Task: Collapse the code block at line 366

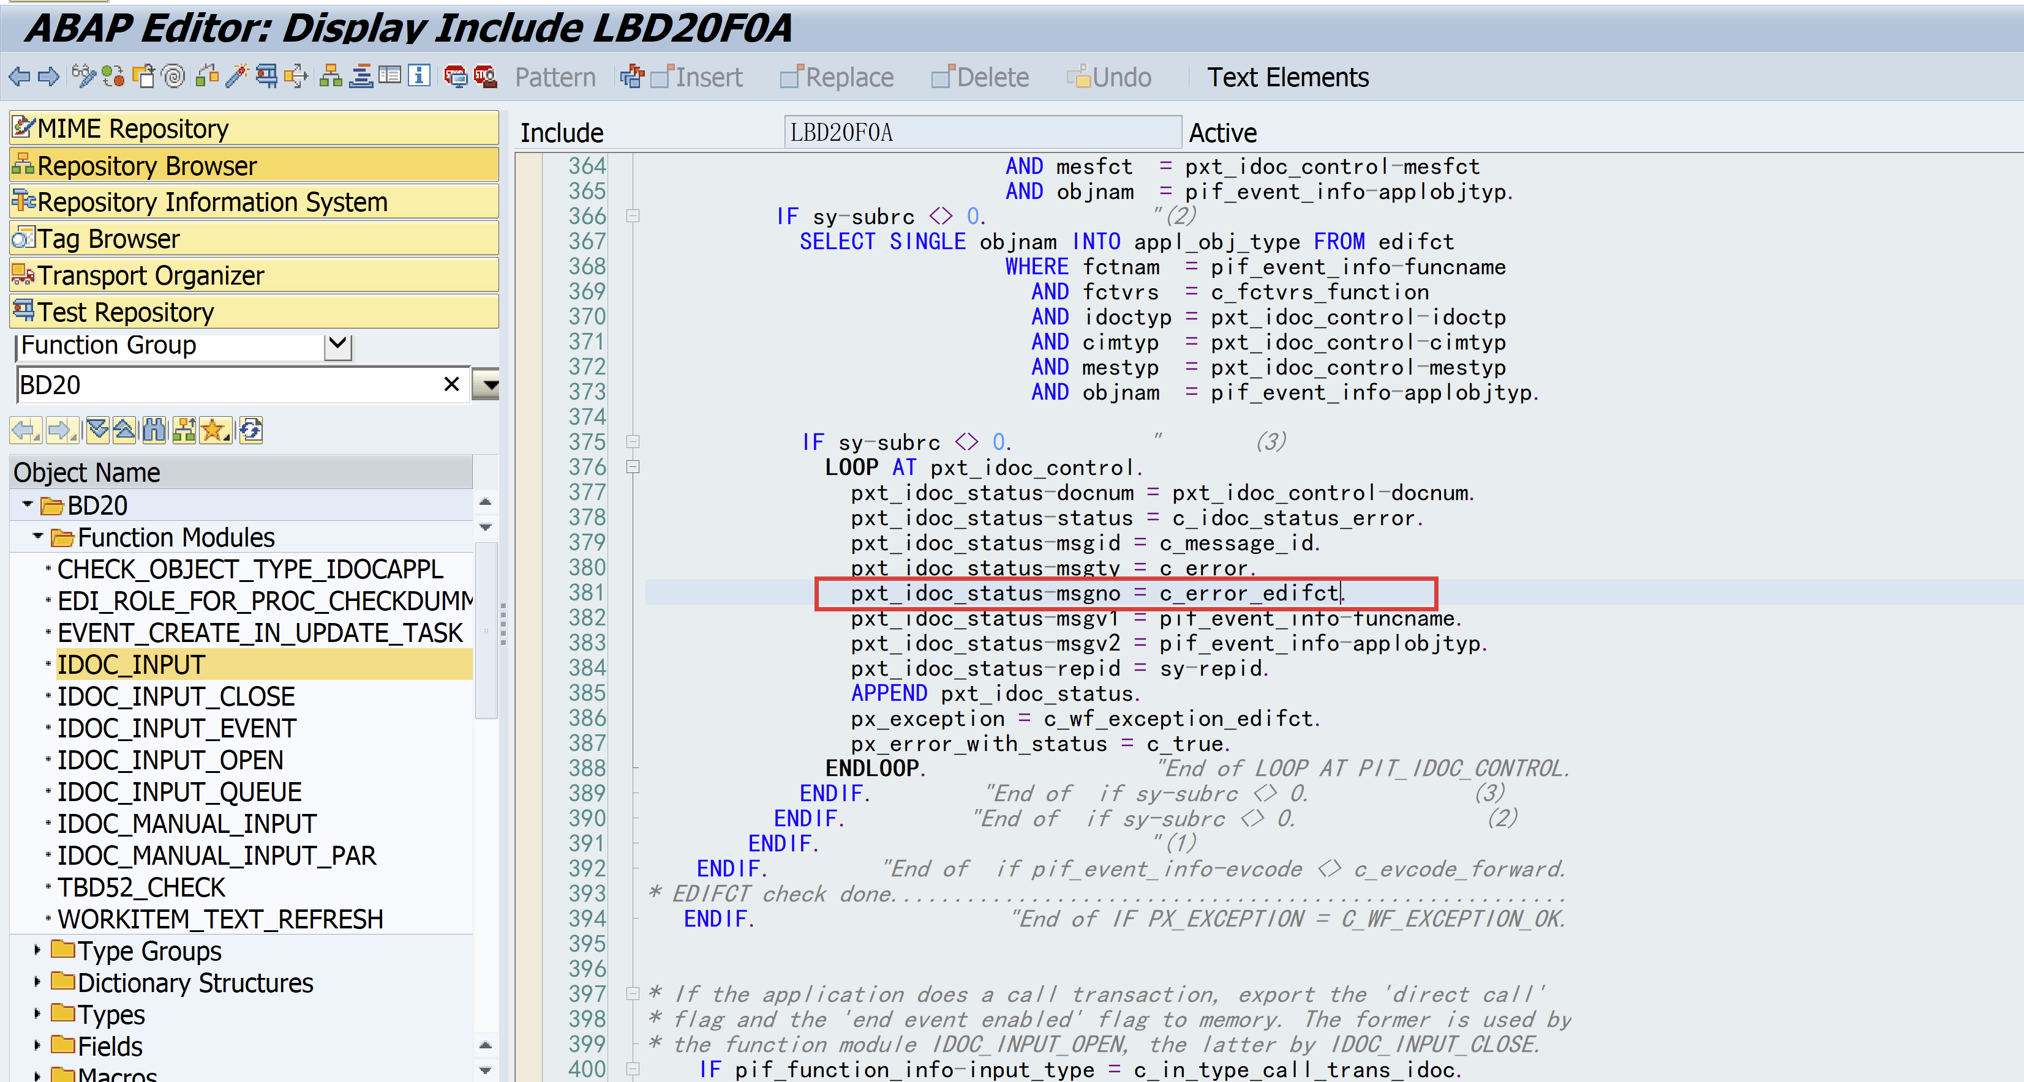Action: (633, 216)
